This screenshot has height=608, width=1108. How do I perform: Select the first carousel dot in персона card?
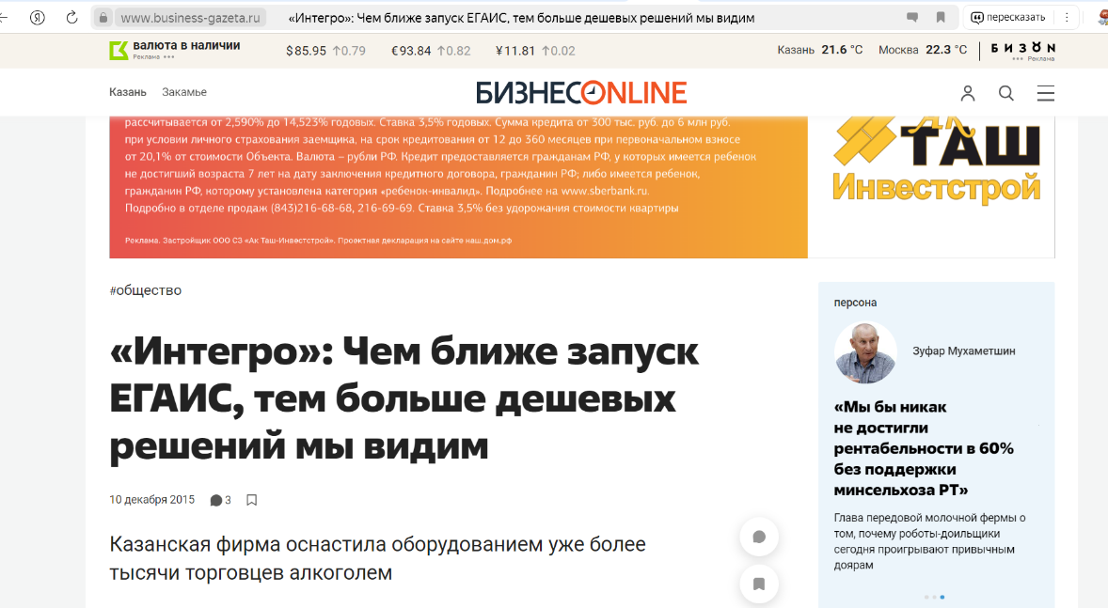(926, 598)
